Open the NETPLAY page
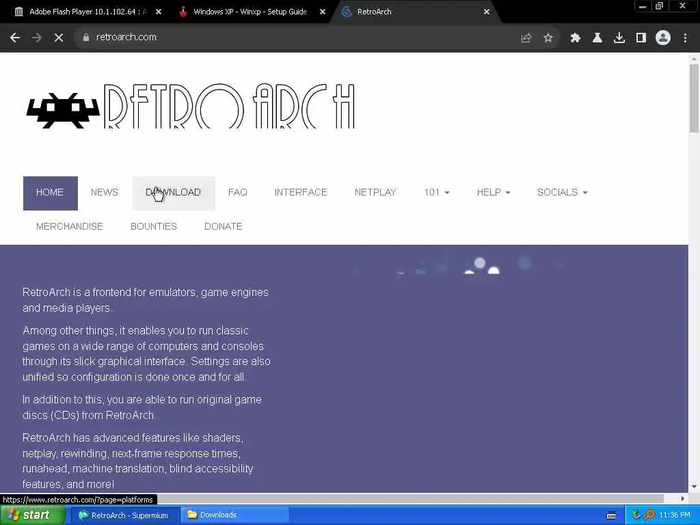This screenshot has width=700, height=525. coord(375,192)
